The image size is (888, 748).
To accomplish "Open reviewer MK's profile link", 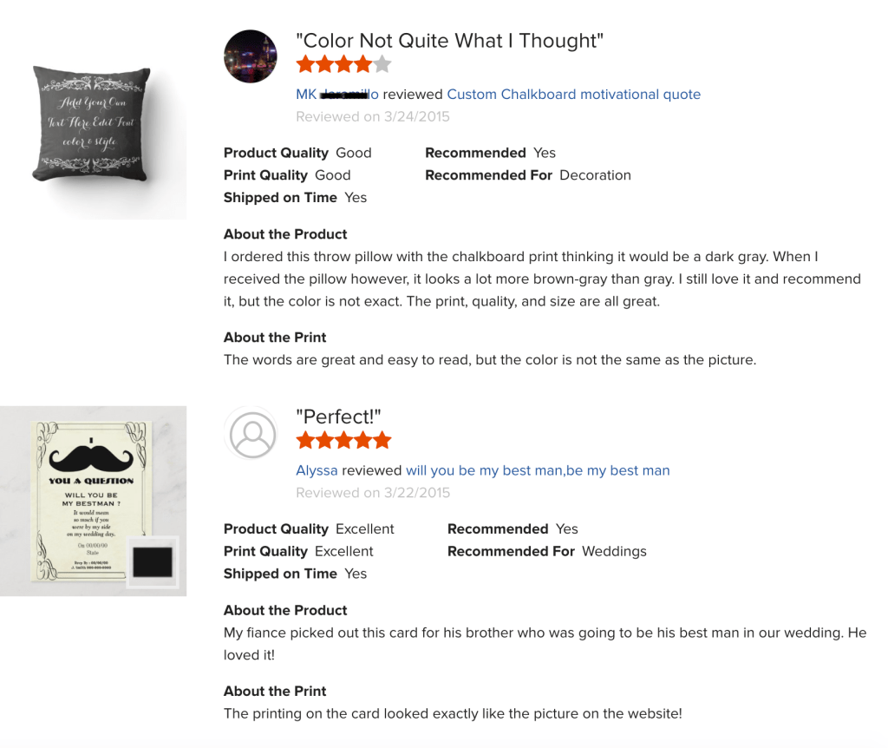I will coord(337,95).
